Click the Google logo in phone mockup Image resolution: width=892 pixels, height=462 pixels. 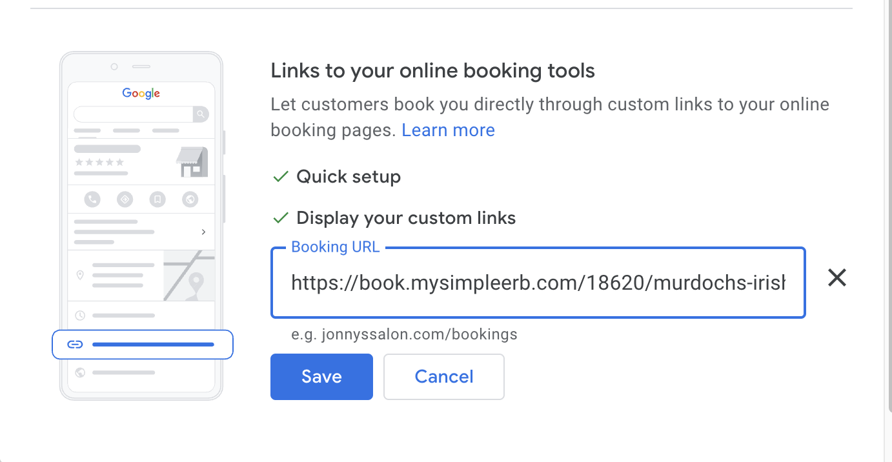(141, 94)
